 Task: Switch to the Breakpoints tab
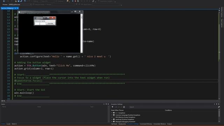point(122,124)
